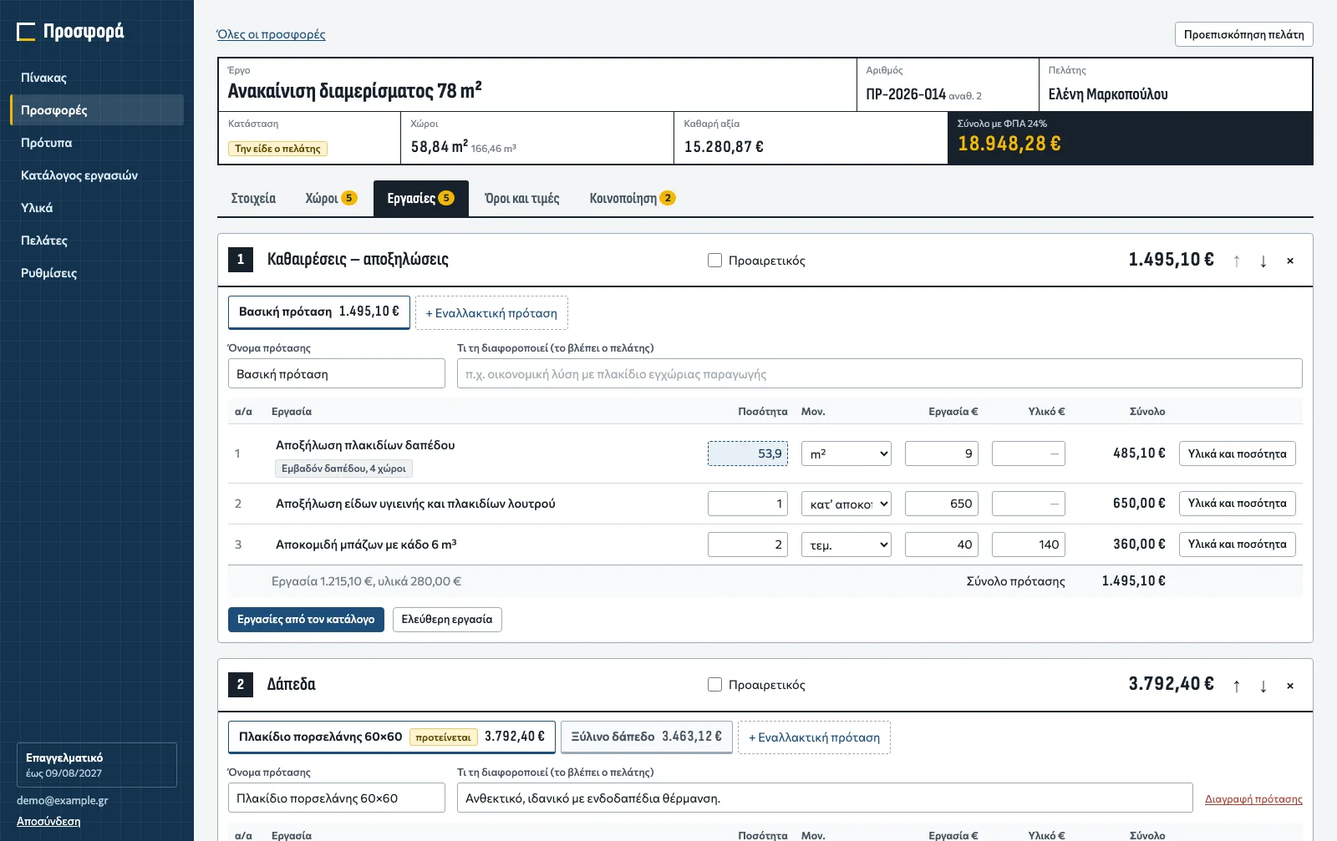Click the Προεπισκόπηση πελάτη button
Screen dimensions: 1337x841
click(x=1244, y=34)
